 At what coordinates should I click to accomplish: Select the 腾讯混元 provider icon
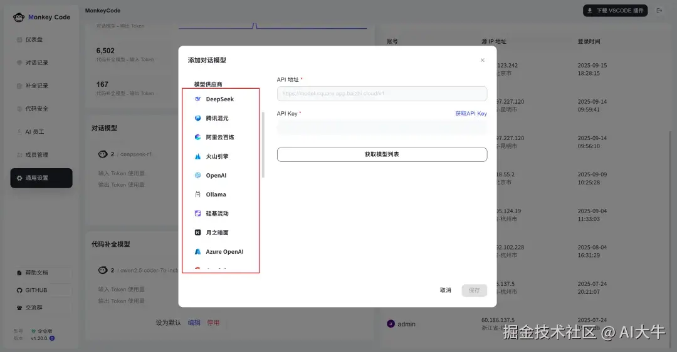[x=197, y=118]
